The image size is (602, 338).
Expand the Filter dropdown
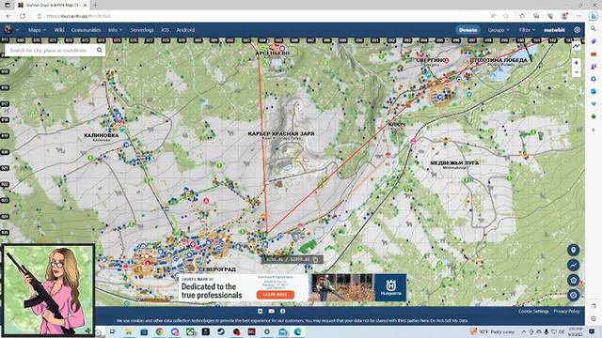[527, 30]
